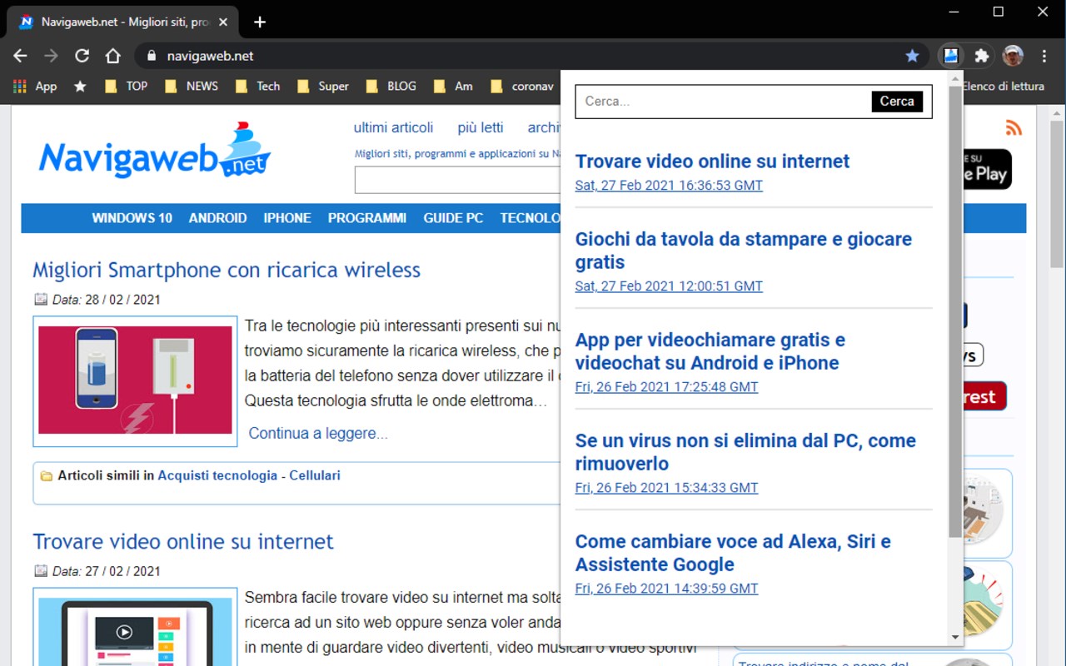Click the browser forward arrow
The width and height of the screenshot is (1066, 666).
click(51, 56)
